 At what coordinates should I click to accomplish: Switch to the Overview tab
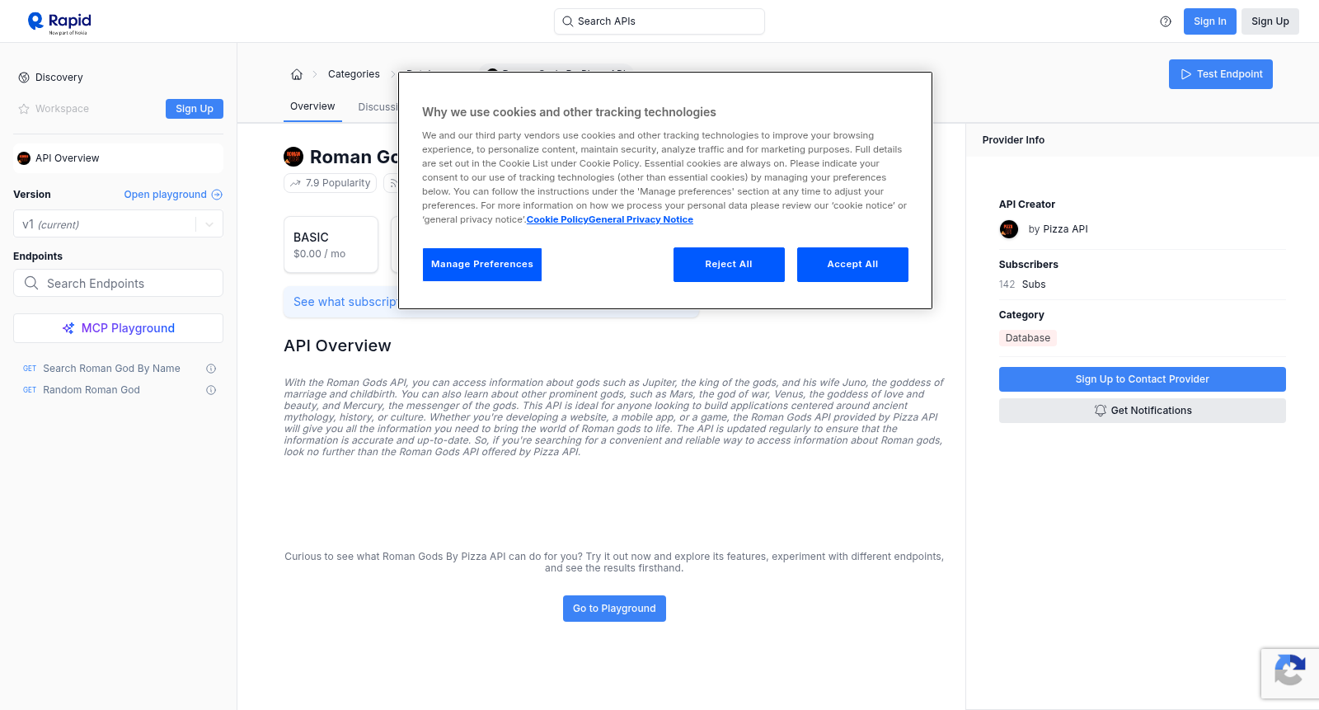[x=312, y=107]
